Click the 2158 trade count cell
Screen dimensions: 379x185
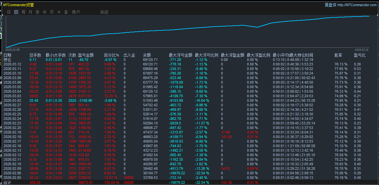point(72,78)
